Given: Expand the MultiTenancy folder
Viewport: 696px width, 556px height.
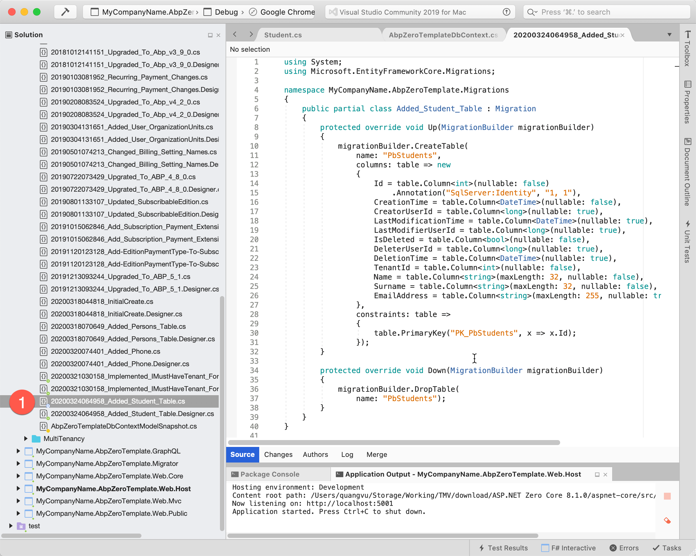Looking at the screenshot, I should (26, 439).
